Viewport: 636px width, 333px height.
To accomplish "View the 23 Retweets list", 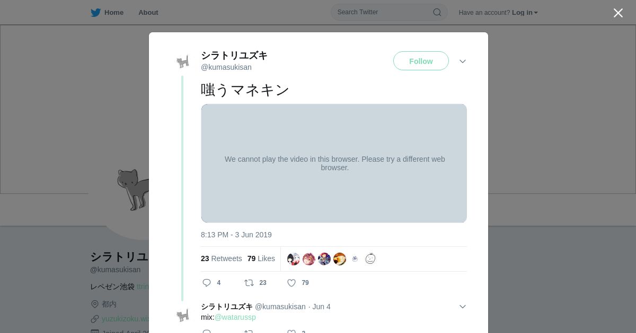I will pos(221,258).
